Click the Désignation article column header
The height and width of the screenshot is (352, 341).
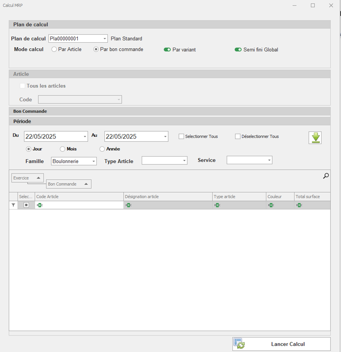point(168,197)
